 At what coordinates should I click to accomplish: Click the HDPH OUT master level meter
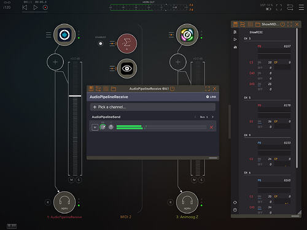coord(149,7)
